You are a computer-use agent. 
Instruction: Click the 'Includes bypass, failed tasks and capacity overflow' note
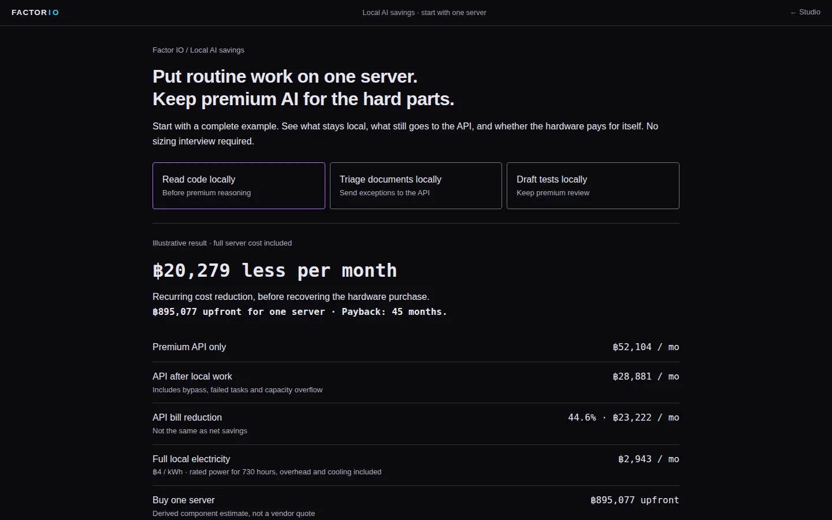[237, 390]
